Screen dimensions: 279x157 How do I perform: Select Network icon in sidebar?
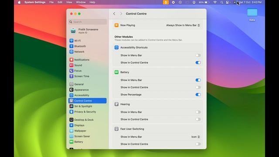tap(71, 51)
